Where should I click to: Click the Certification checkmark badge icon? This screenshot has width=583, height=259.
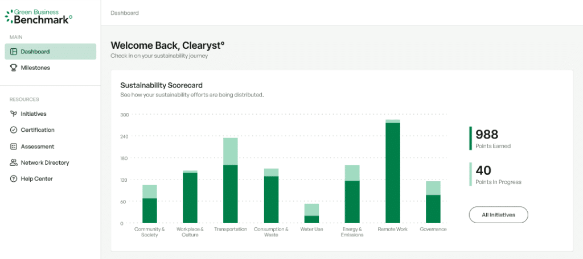[x=14, y=130]
